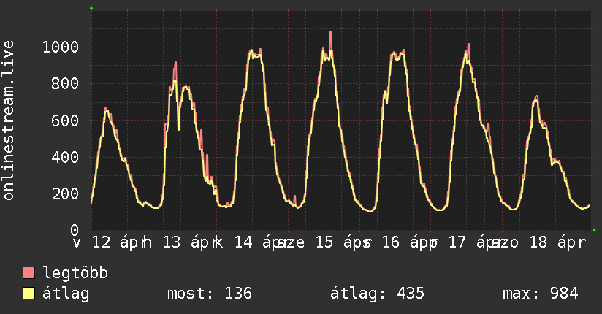Viewport: 602px width, 314px height.
Task: Select the legtöbb legend label
Action: pyautogui.click(x=76, y=273)
